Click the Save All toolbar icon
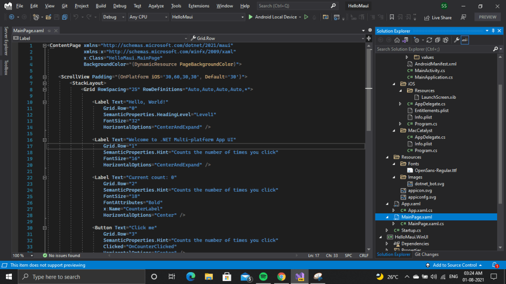Viewport: 506px width, 284px height. 64,17
